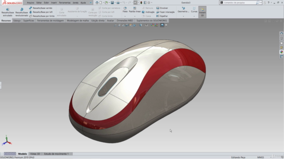
Task: Click the Zoom to fit view icon
Action: click(115, 25)
